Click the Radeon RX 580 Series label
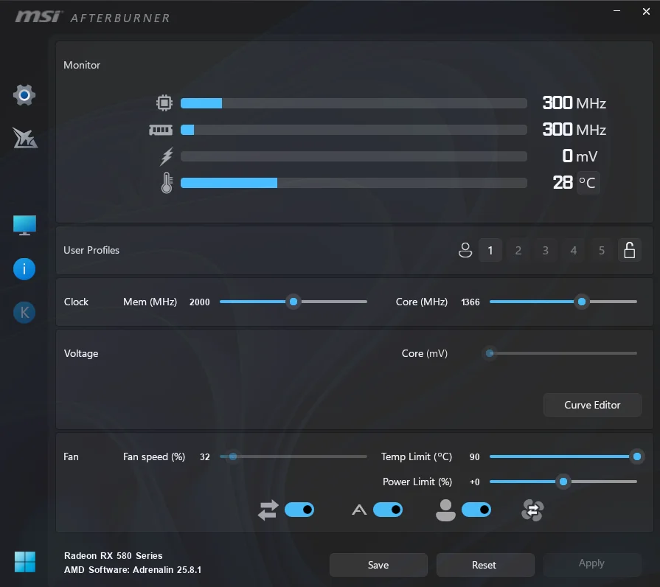 [x=114, y=556]
